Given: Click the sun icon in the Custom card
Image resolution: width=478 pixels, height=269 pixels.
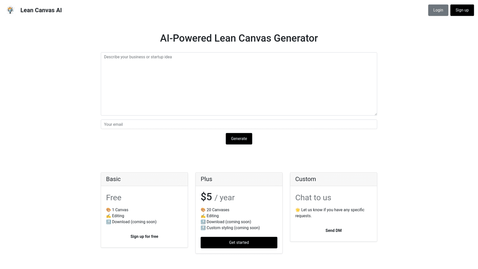Looking at the screenshot, I should click(297, 209).
